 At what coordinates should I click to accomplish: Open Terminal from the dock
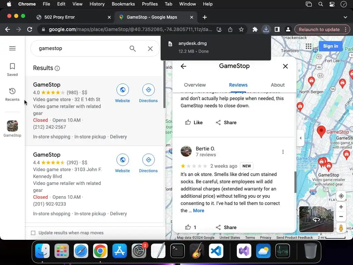(178, 251)
